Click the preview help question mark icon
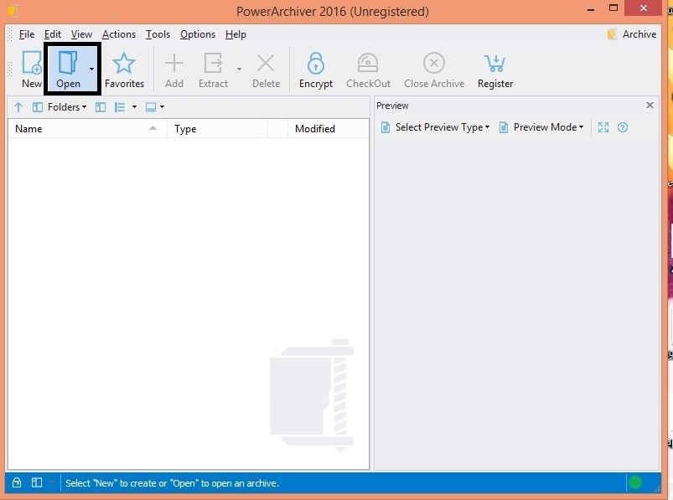This screenshot has width=673, height=500. pos(623,127)
